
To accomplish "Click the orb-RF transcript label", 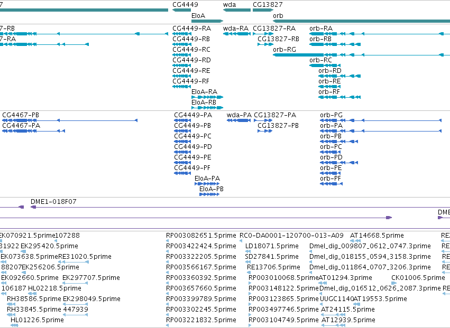I will coord(329,92).
